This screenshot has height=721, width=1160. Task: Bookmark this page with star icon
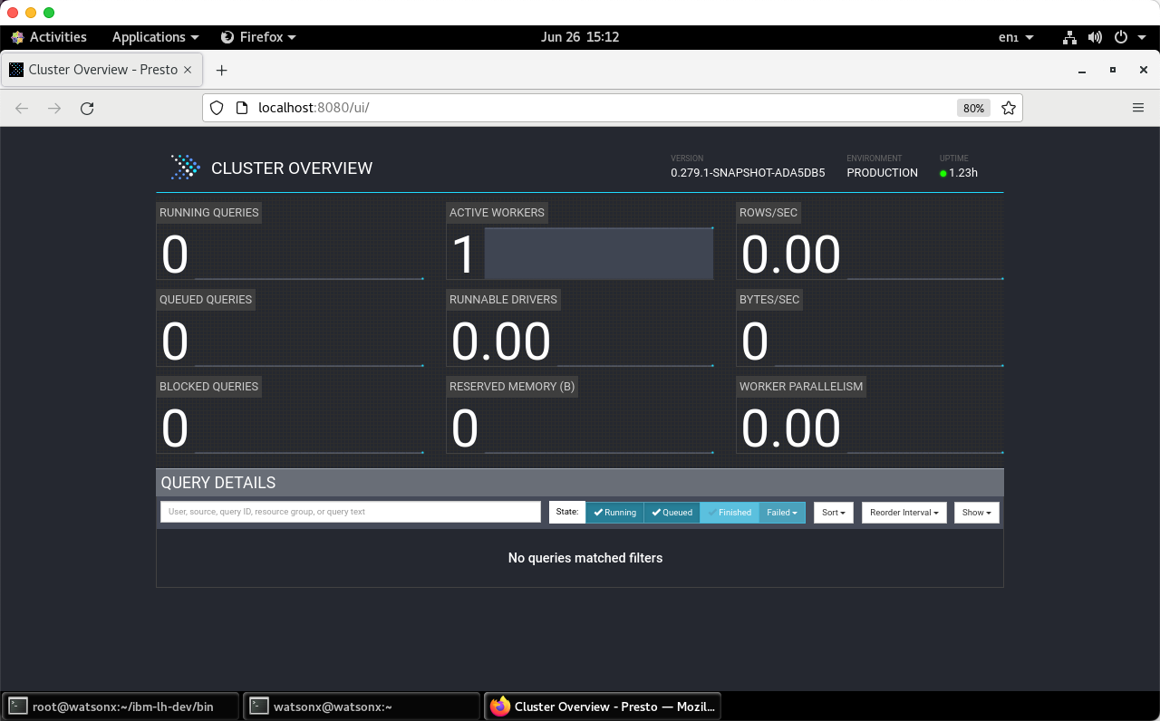[x=1009, y=108]
